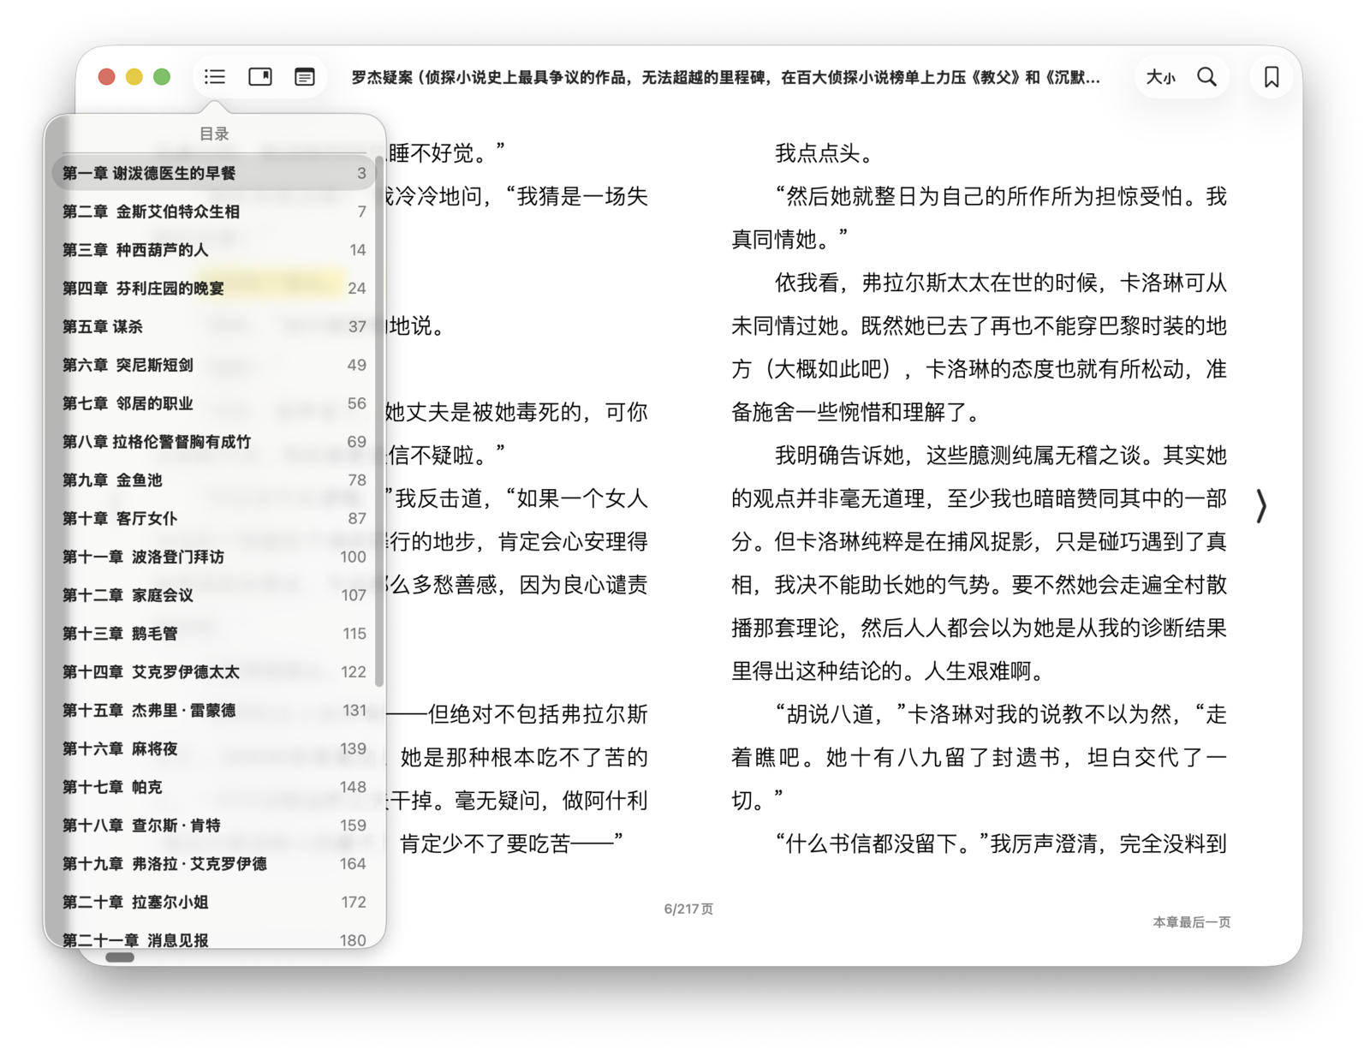Open chapter 第十九章 弗洛拉·艾克罗伊德
Screen dimensions: 1370x1055
(x=164, y=863)
